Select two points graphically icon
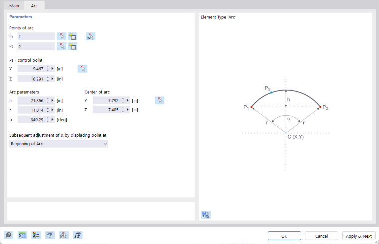Image resolution: width=379 pixels, height=244 pixels. [x=90, y=36]
